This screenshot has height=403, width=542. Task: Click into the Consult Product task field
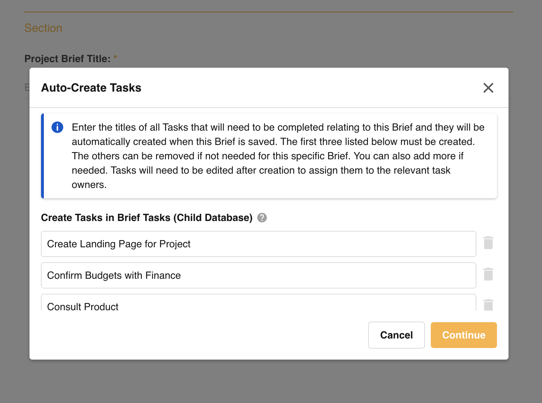(258, 305)
